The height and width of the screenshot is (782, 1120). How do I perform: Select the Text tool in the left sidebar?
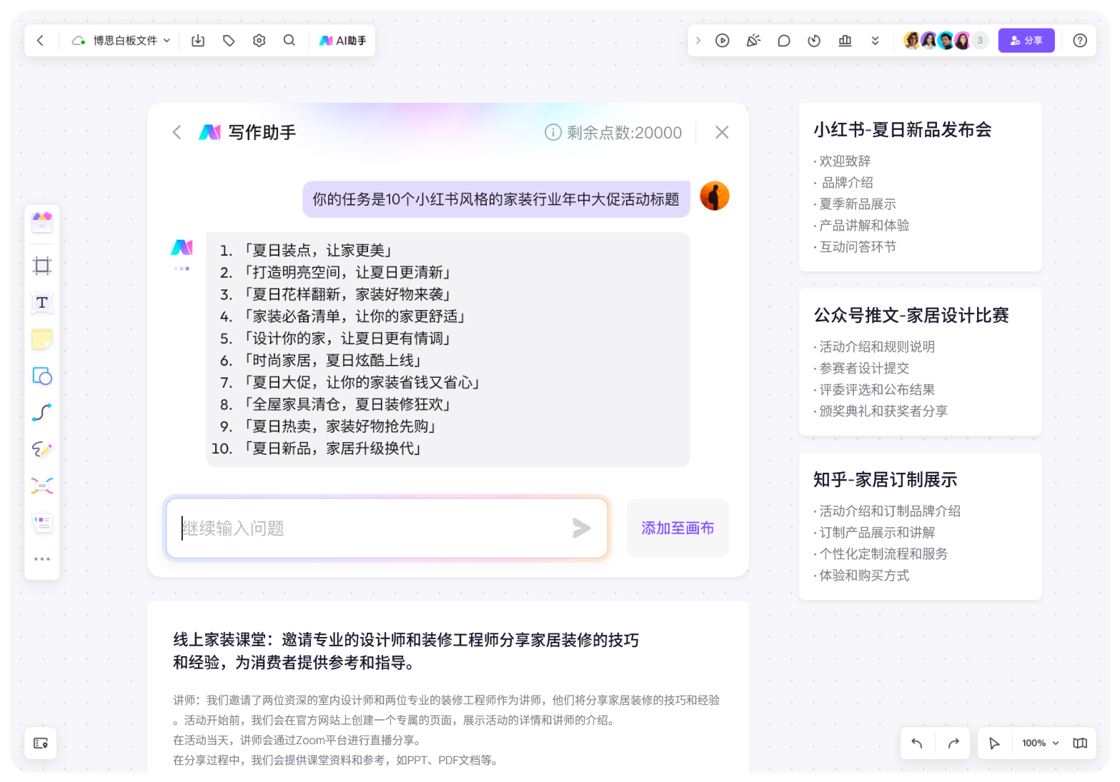click(41, 302)
